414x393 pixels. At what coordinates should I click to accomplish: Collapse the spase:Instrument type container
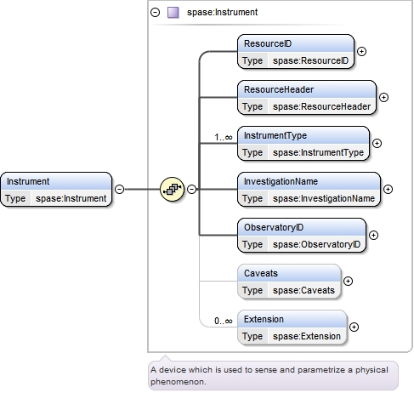click(156, 13)
